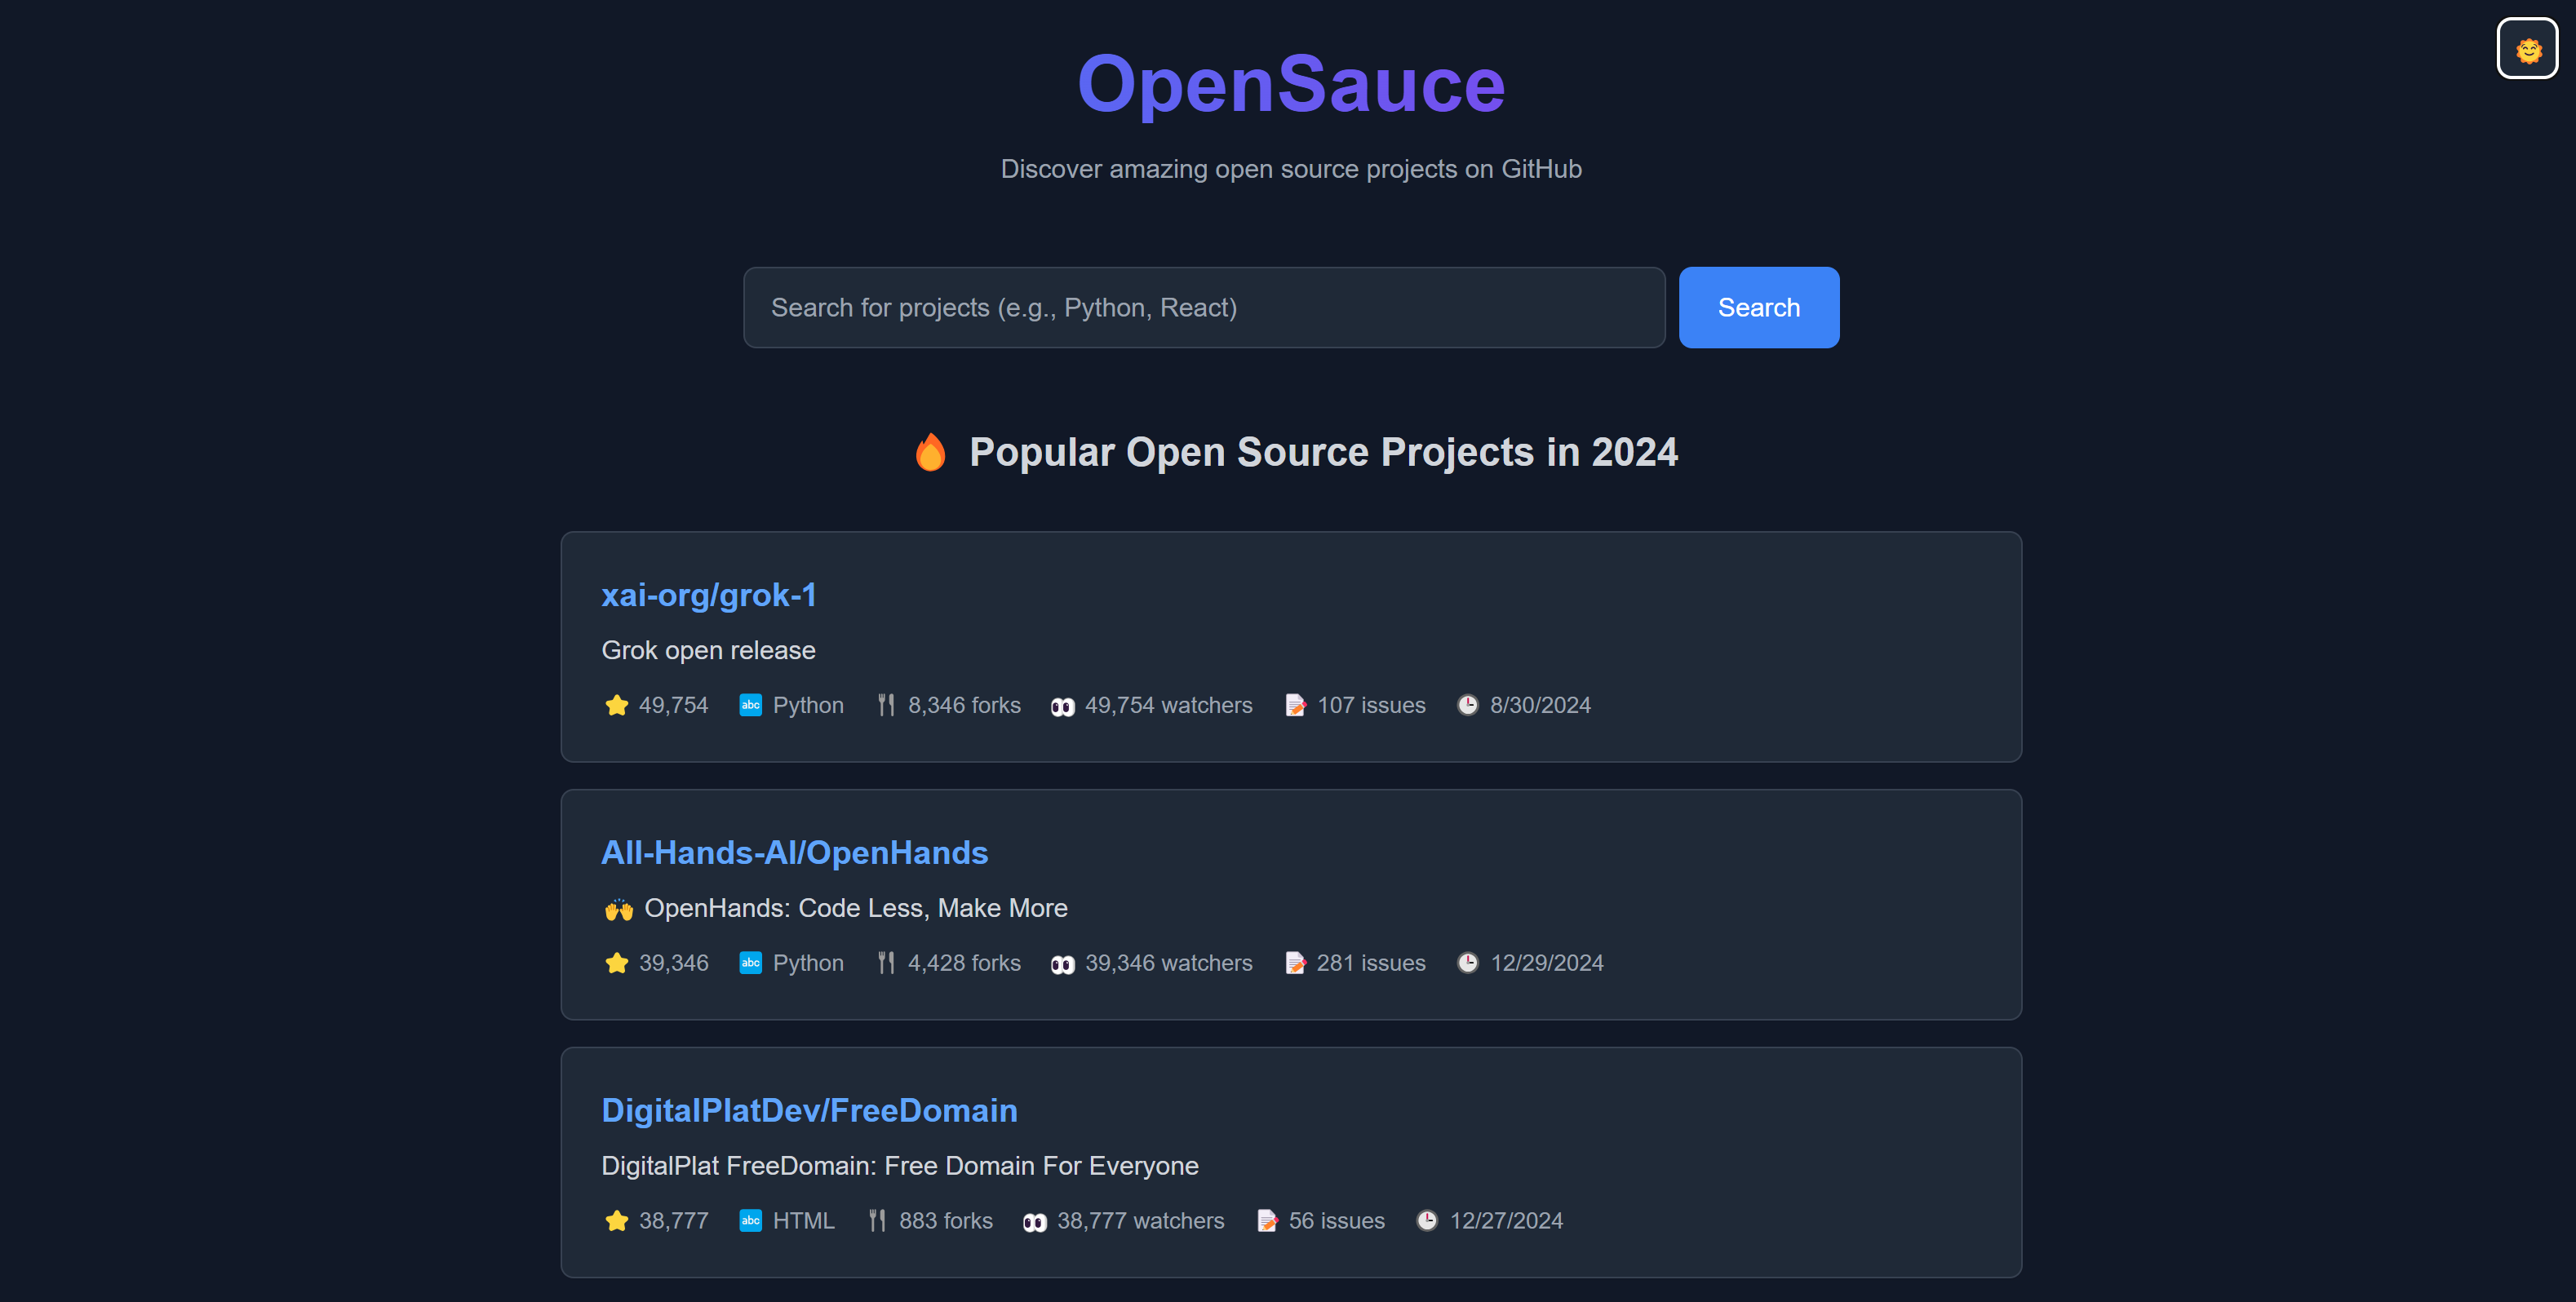
Task: Click the '281 issues' text
Action: tap(1371, 963)
